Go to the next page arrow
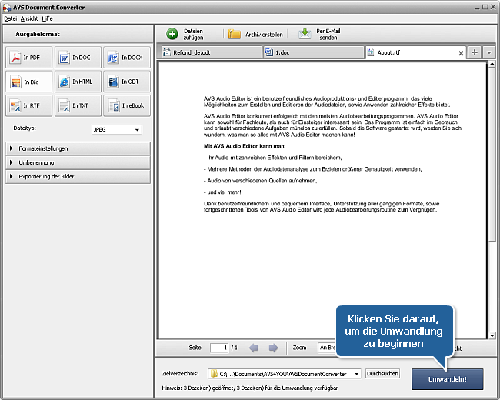This screenshot has height=400, width=500. coord(273,348)
